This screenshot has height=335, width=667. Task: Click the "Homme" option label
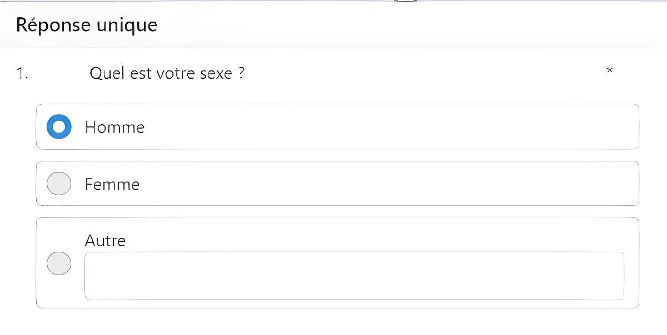(115, 128)
